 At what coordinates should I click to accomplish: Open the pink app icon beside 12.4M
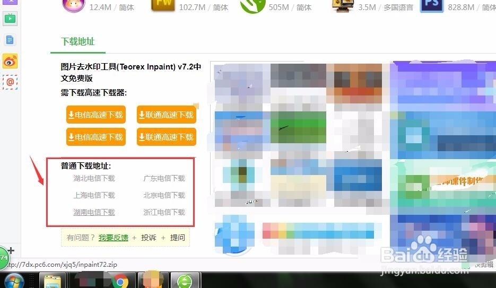(74, 5)
